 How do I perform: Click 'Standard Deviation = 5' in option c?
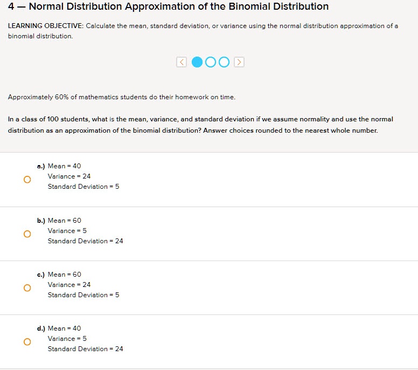click(x=83, y=295)
